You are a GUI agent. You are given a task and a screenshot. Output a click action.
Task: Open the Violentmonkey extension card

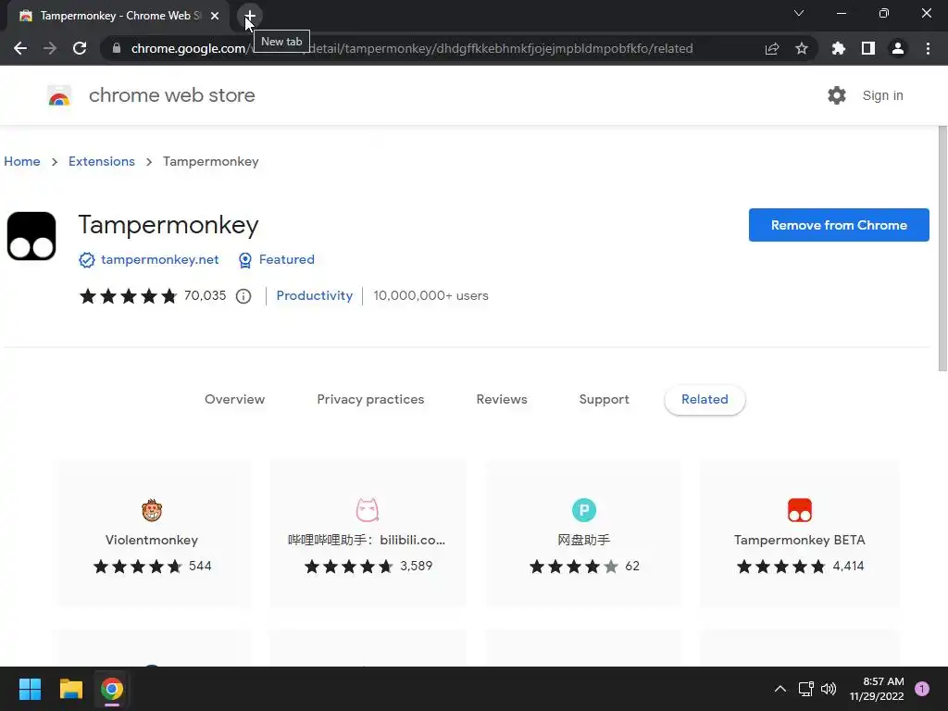coord(152,534)
